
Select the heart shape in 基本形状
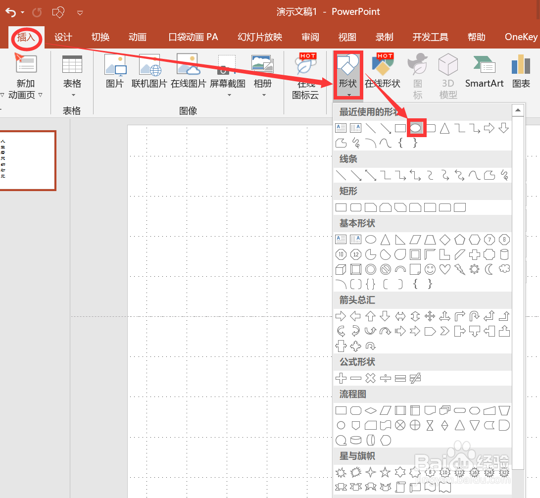[x=445, y=269]
